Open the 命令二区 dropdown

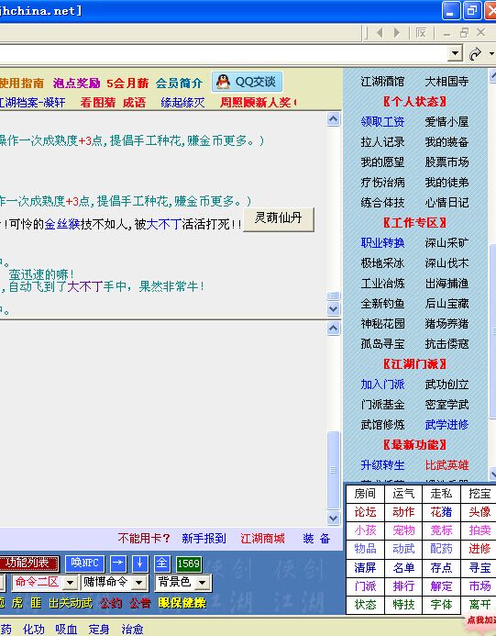44,583
